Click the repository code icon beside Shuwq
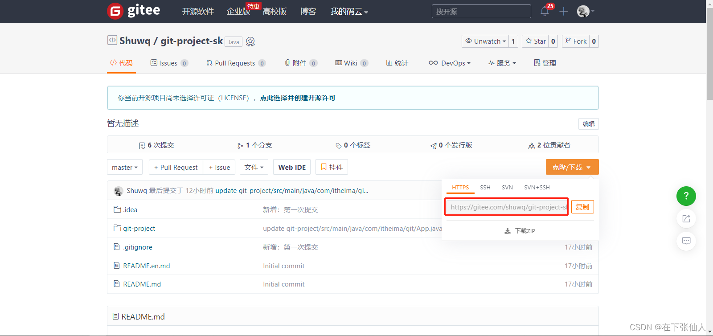 pyautogui.click(x=112, y=40)
